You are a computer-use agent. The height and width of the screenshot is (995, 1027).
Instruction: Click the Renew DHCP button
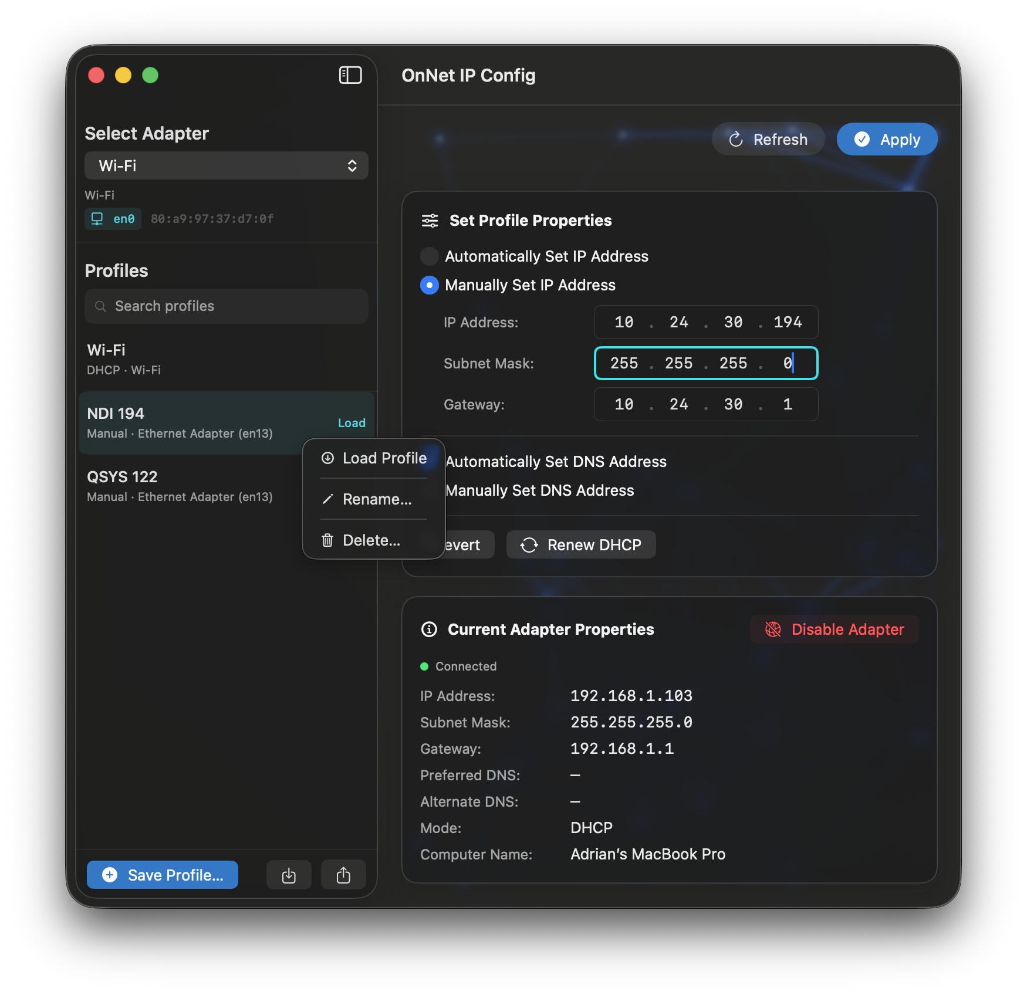(581, 544)
